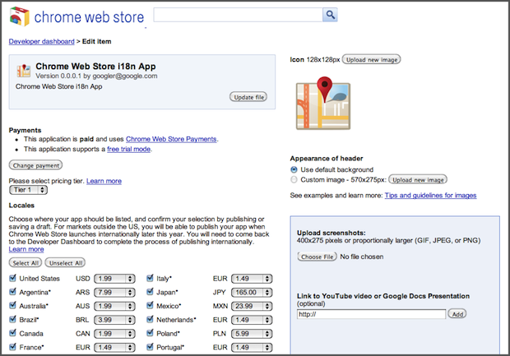This screenshot has height=356, width=510.
Task: Open the United States USD price dropdown
Action: coord(114,279)
